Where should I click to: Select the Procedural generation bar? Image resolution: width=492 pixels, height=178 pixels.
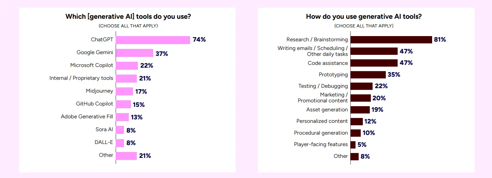pos(356,133)
